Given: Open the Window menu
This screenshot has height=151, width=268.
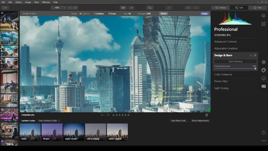Looking at the screenshot, I should [46, 2].
